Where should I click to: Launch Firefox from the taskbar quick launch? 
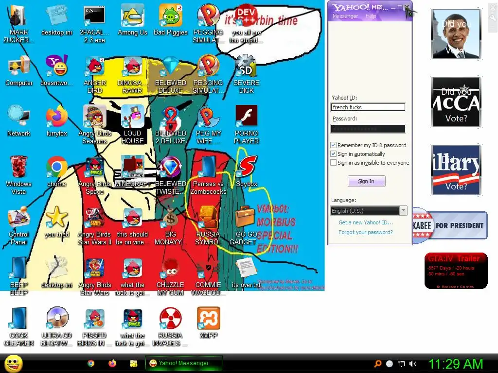tap(112, 363)
